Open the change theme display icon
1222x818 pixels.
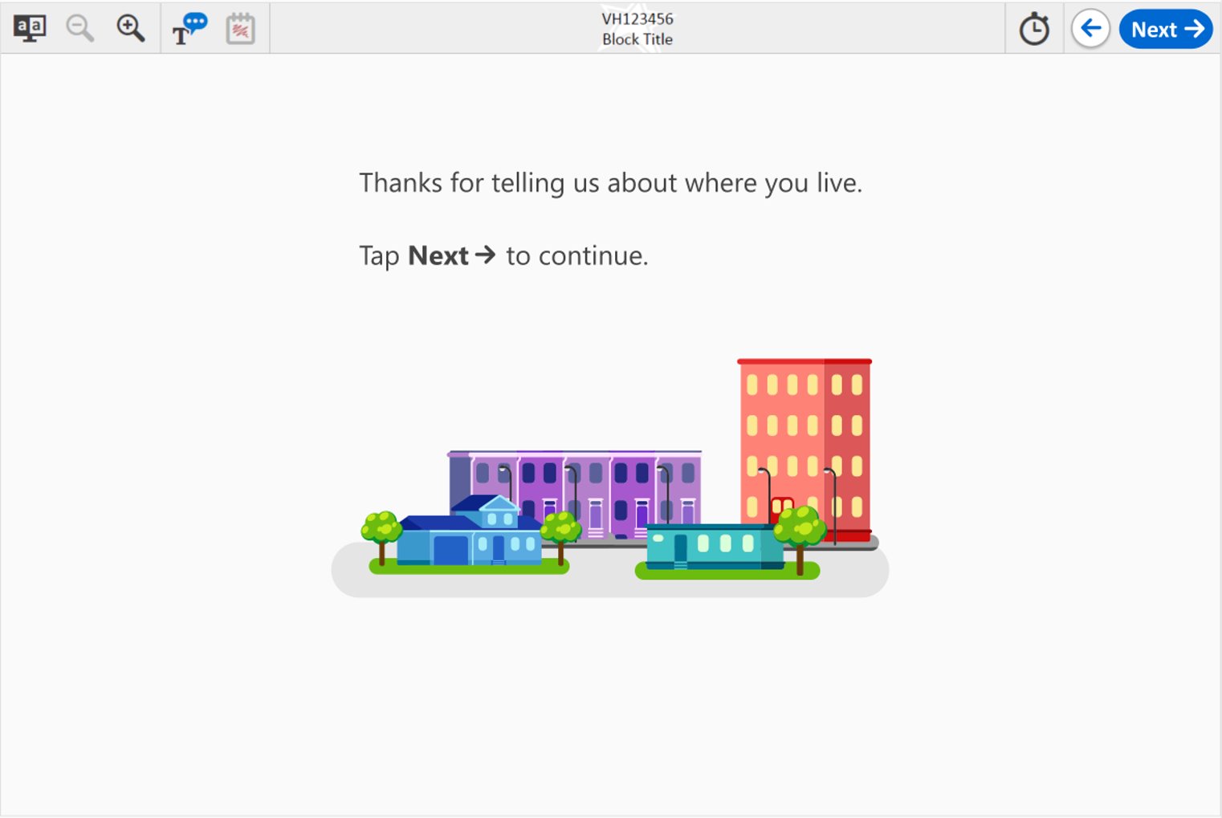(x=30, y=29)
